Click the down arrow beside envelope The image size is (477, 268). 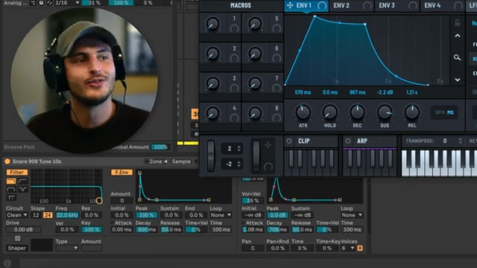[x=457, y=80]
